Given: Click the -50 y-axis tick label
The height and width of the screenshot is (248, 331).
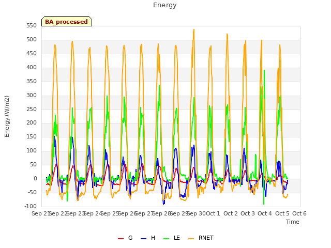Looking at the screenshot, I should click(x=32, y=192).
